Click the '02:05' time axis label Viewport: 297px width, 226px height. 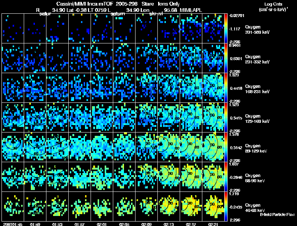(x=124, y=225)
